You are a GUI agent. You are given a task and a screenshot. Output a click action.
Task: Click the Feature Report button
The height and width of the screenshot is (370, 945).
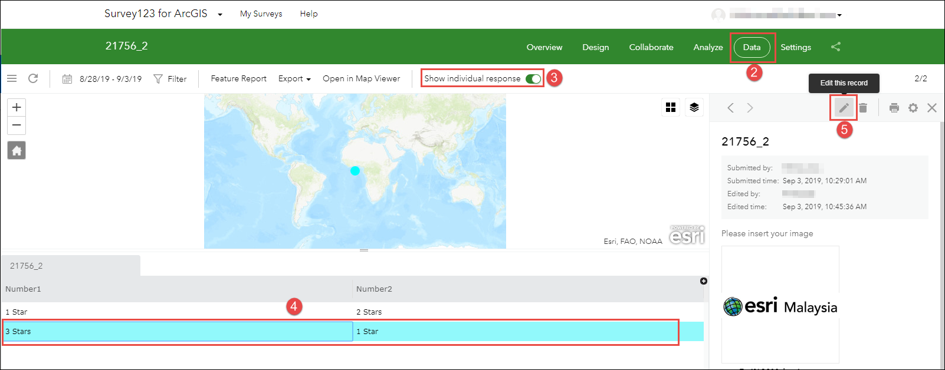coord(238,79)
